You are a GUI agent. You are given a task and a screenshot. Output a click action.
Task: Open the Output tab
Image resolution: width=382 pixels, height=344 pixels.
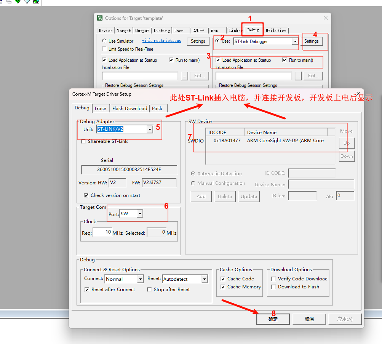point(142,30)
